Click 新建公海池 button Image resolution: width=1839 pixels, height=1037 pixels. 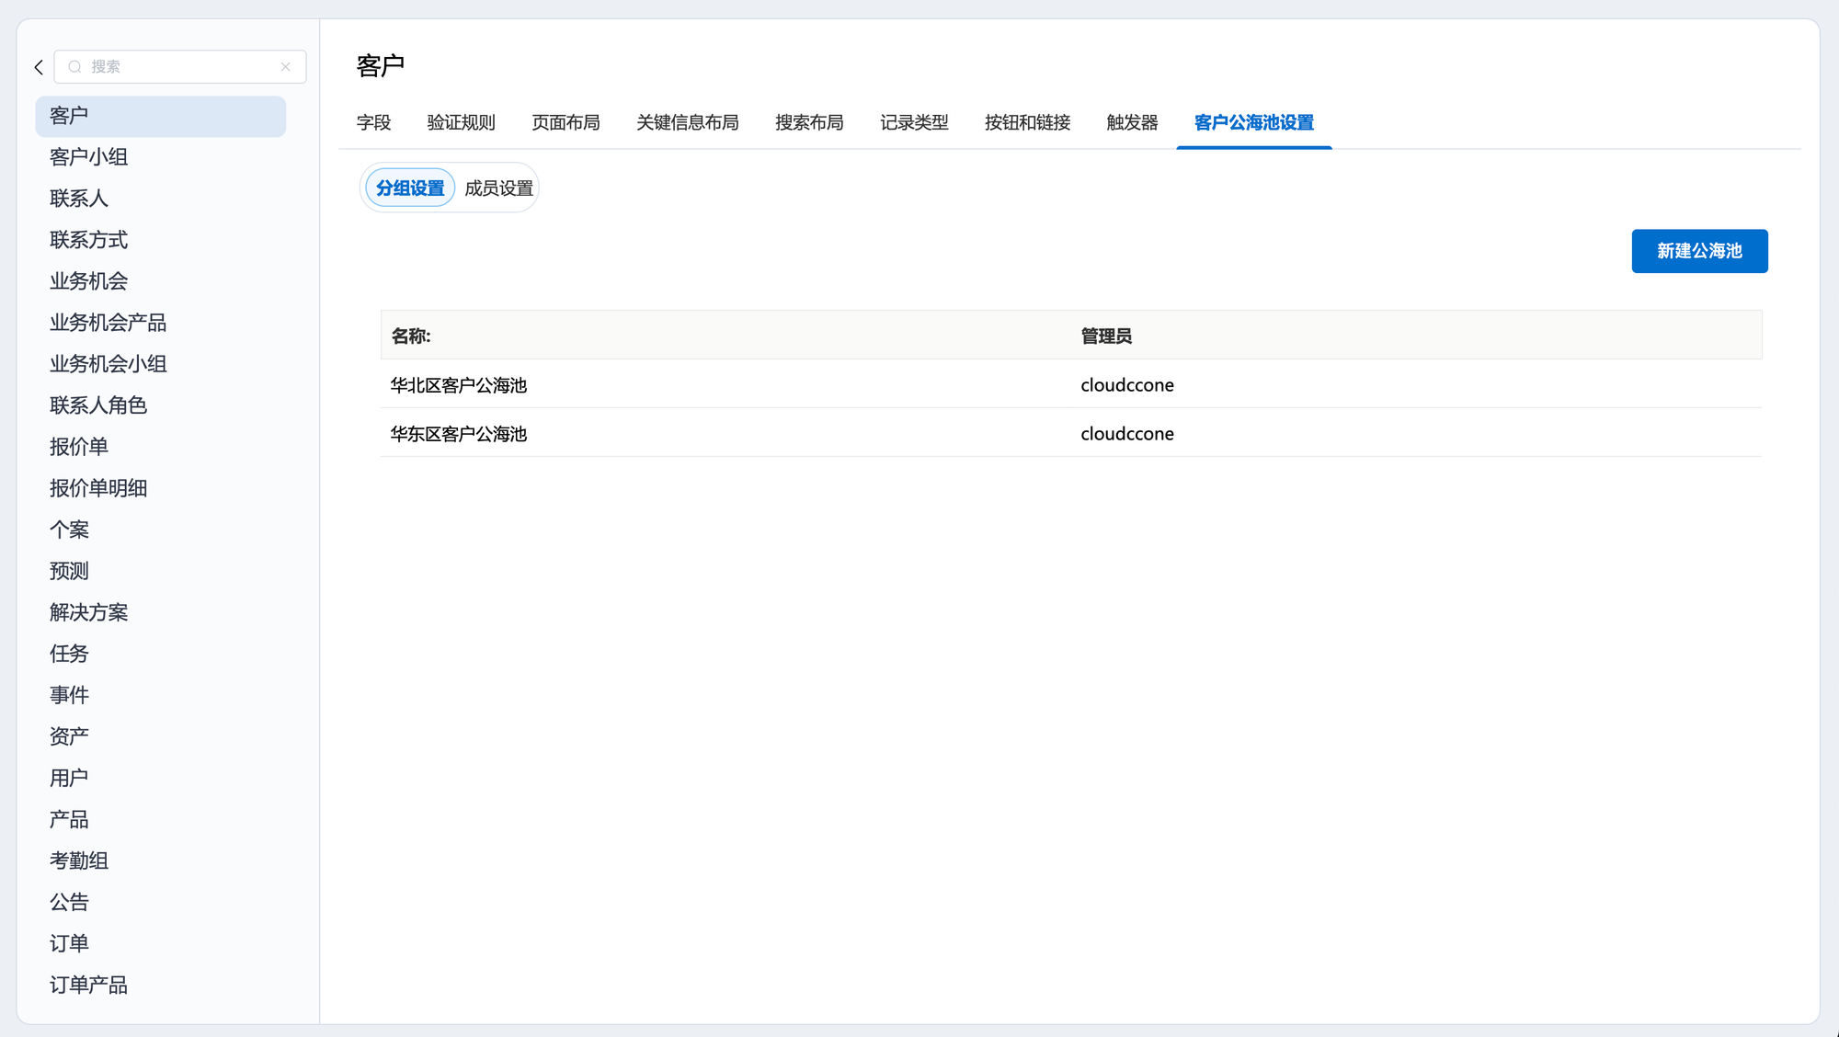coord(1698,251)
